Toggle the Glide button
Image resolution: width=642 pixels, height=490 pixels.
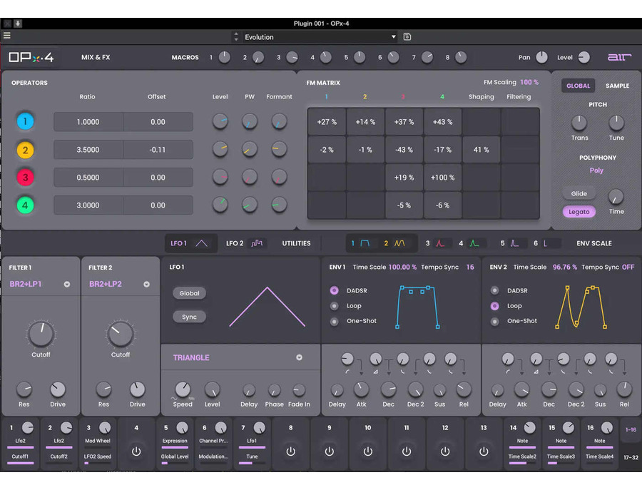[579, 193]
